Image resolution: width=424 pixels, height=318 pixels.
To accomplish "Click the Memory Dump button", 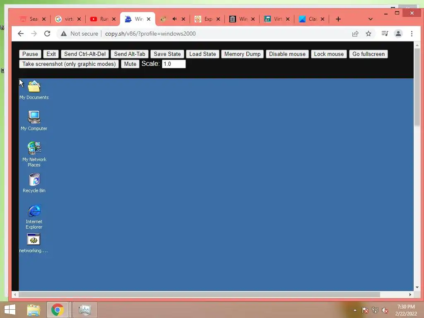I will click(x=242, y=54).
